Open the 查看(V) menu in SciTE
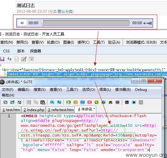The image size is (167, 158). (56, 90)
